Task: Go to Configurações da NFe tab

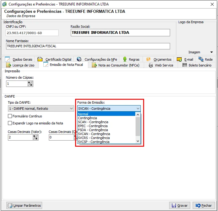Action: (97, 59)
